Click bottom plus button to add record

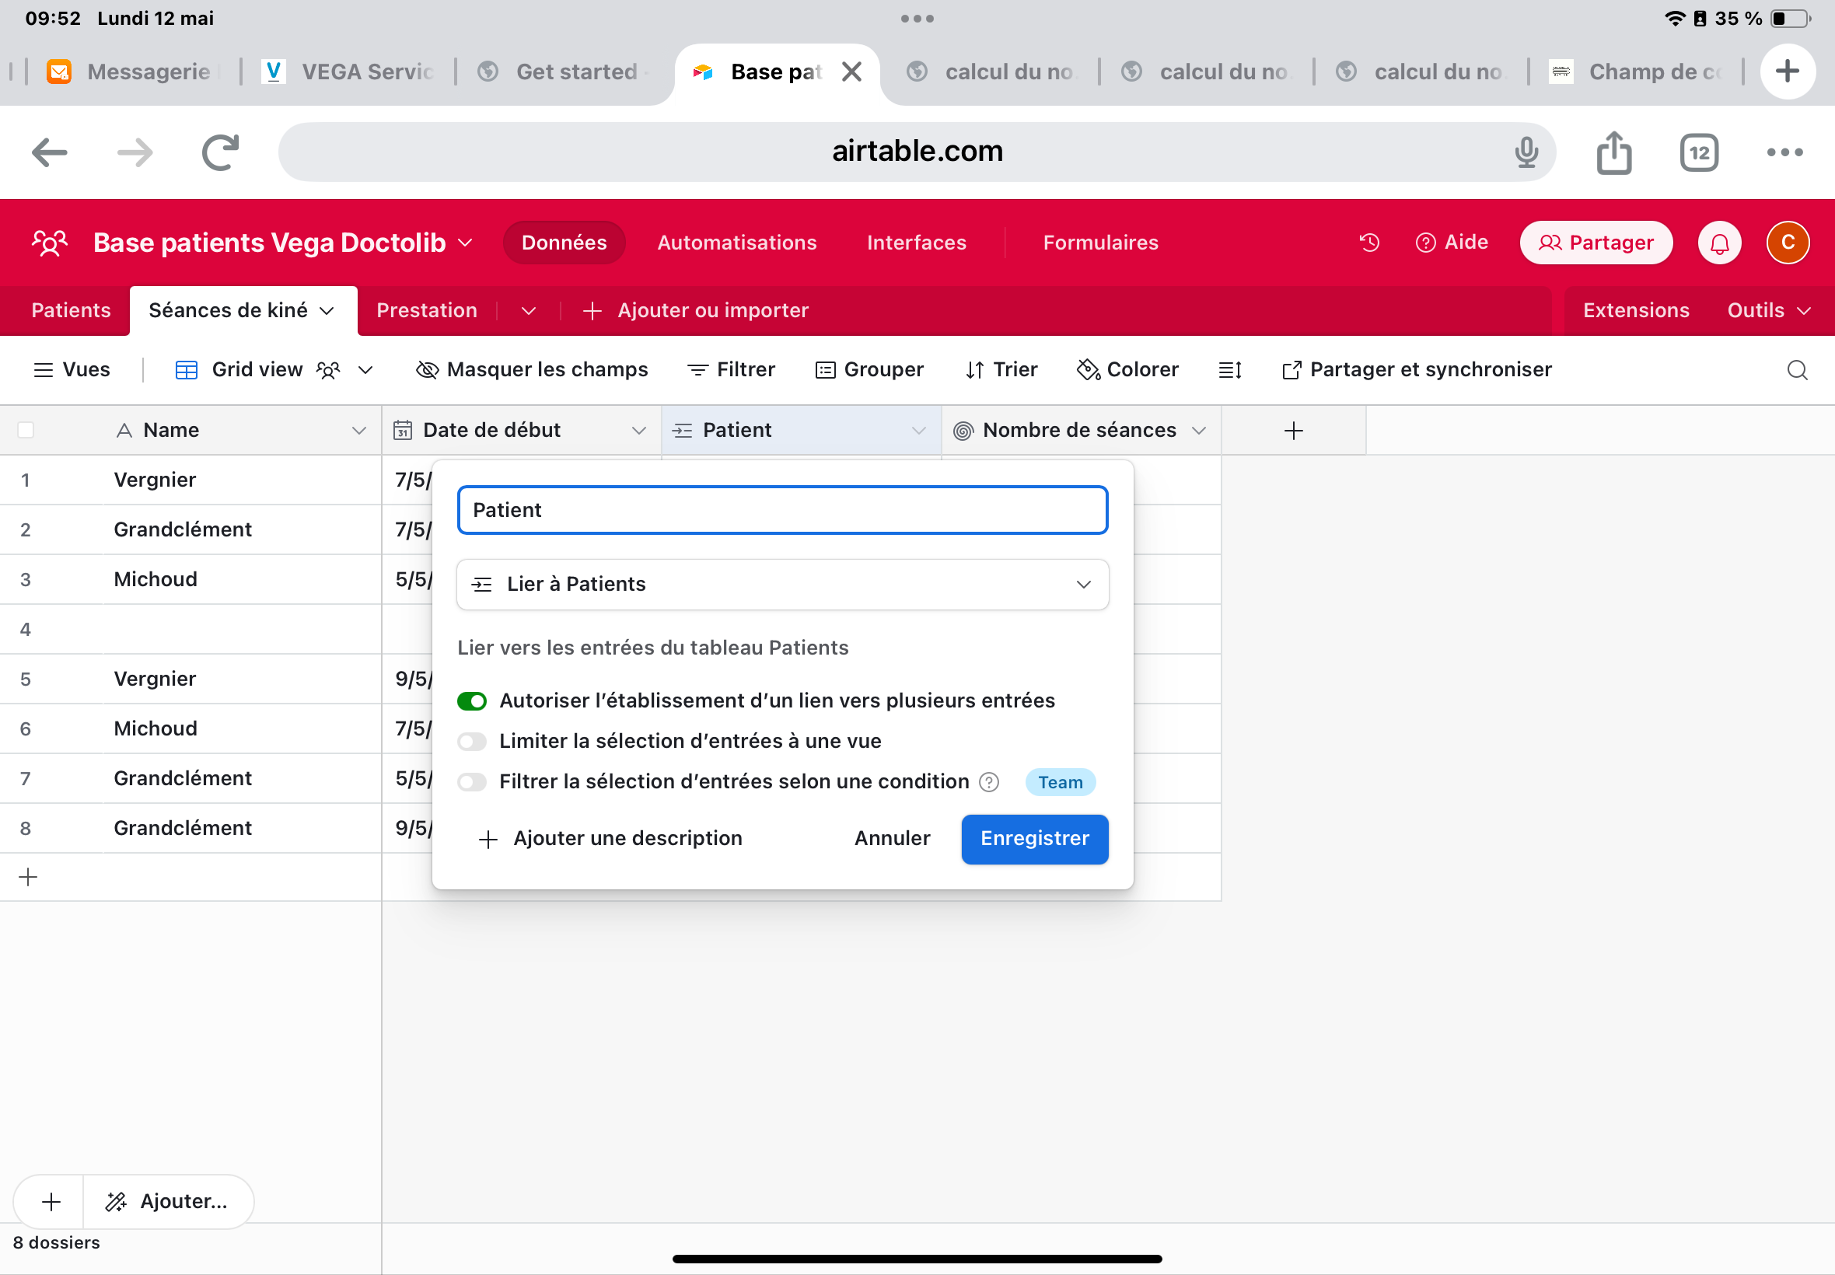[51, 1201]
